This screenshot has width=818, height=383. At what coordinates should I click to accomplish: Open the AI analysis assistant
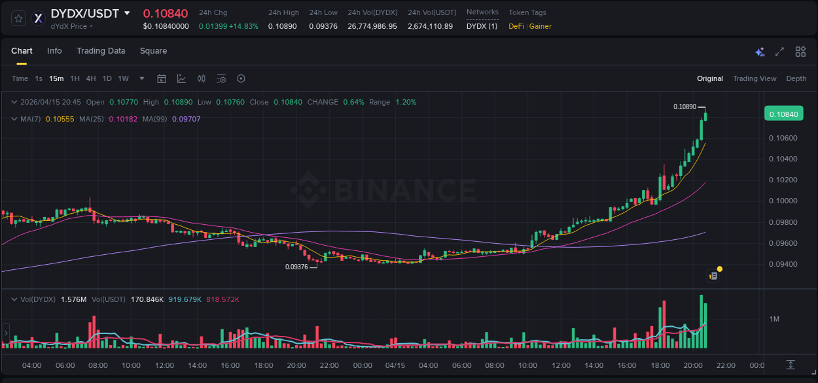760,51
